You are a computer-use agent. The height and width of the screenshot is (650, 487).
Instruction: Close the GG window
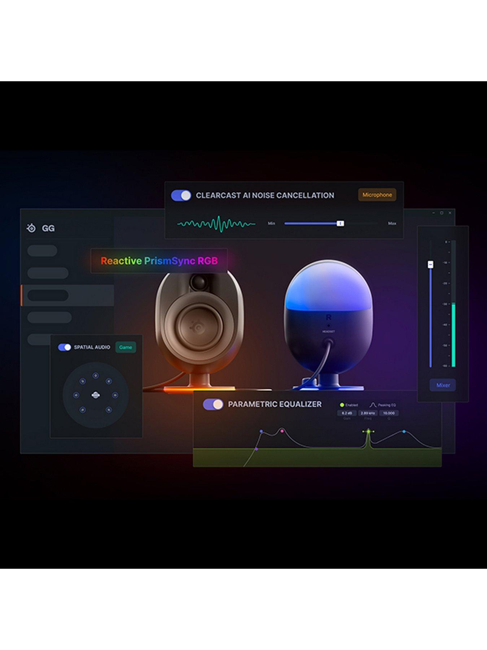(x=450, y=213)
